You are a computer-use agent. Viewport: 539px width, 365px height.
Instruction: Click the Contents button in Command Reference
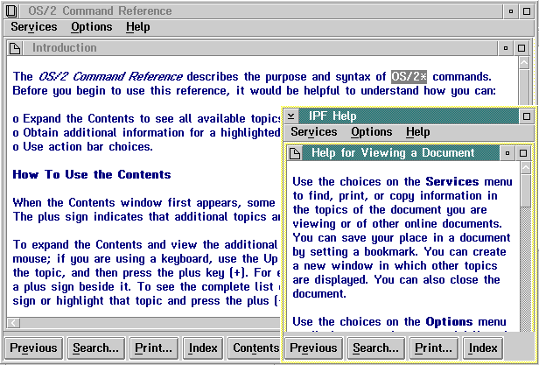coord(255,347)
